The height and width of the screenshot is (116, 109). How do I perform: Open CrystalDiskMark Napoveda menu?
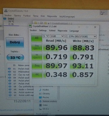(62, 31)
